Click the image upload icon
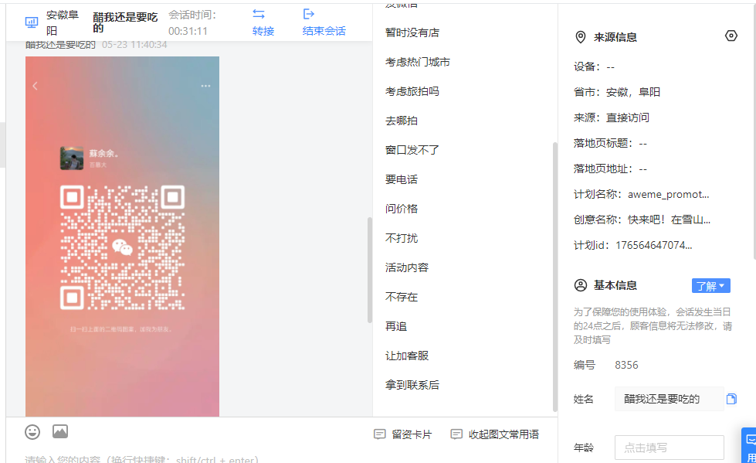 (x=60, y=431)
